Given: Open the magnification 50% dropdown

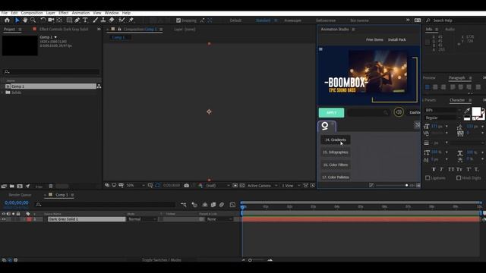Looking at the screenshot, I should coord(135,185).
